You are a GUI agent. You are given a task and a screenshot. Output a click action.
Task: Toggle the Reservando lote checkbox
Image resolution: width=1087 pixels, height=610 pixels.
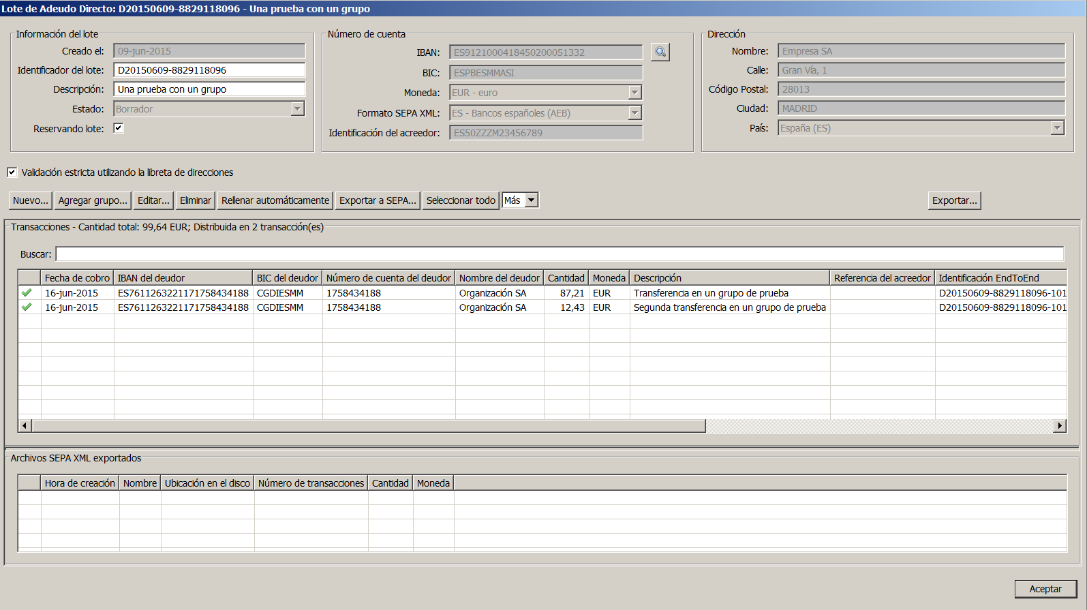point(118,128)
